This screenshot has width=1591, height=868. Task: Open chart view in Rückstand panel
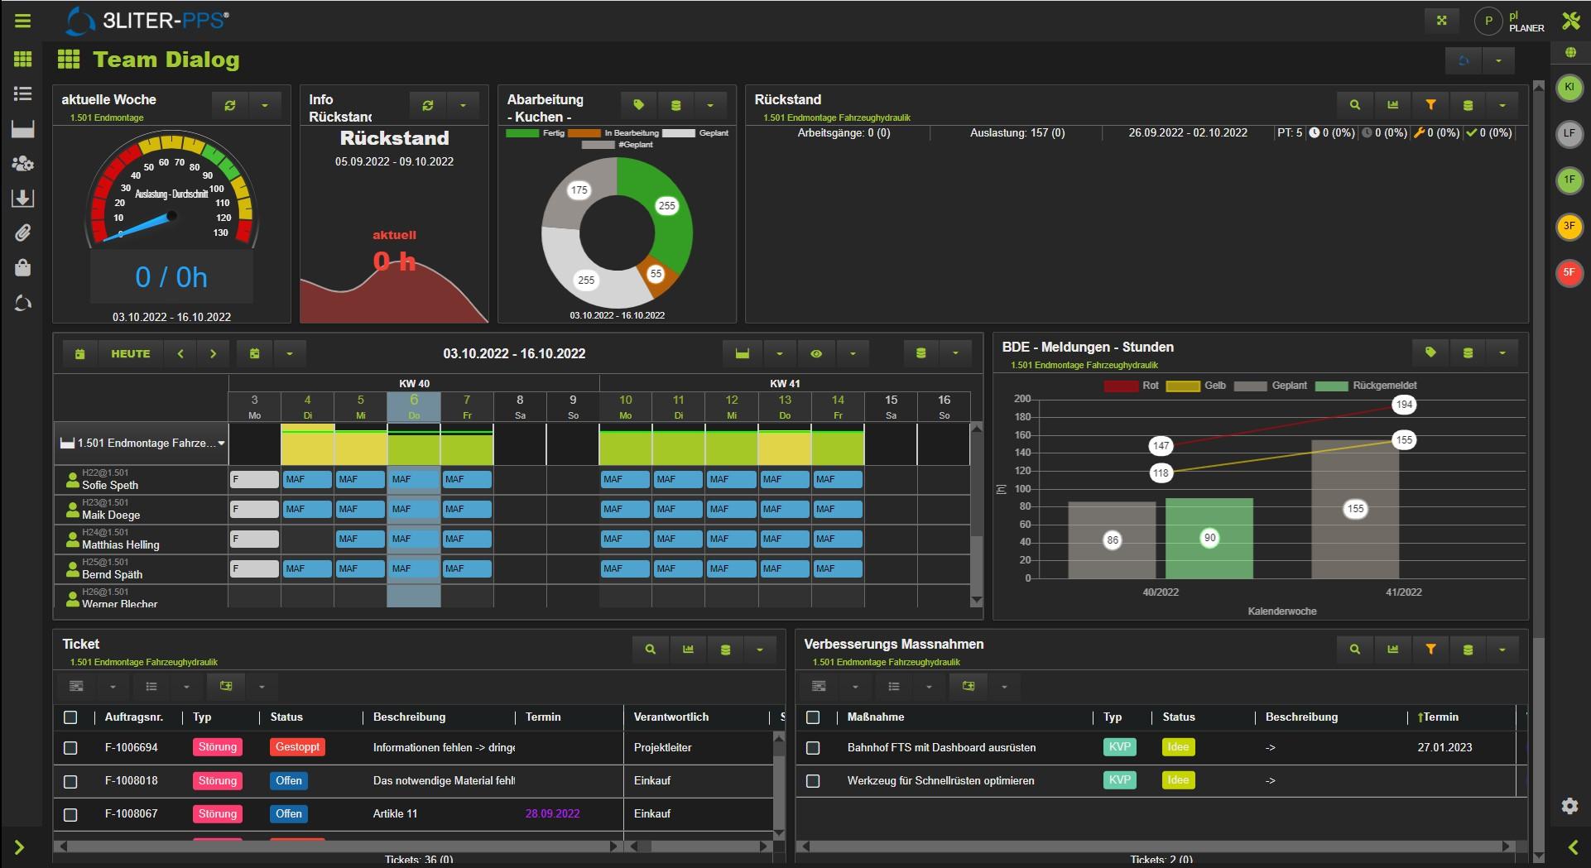1393,105
